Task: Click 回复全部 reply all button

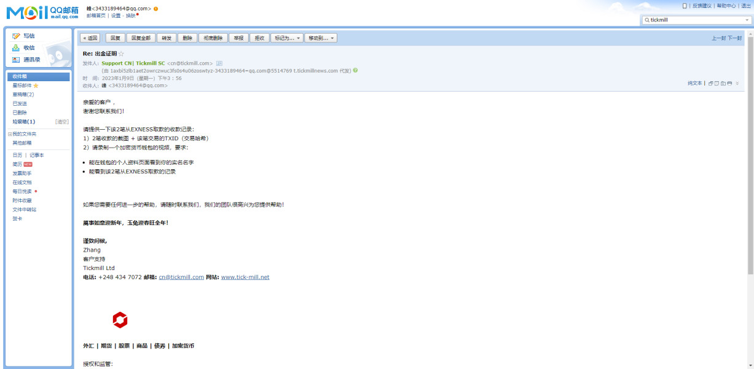Action: [x=141, y=38]
